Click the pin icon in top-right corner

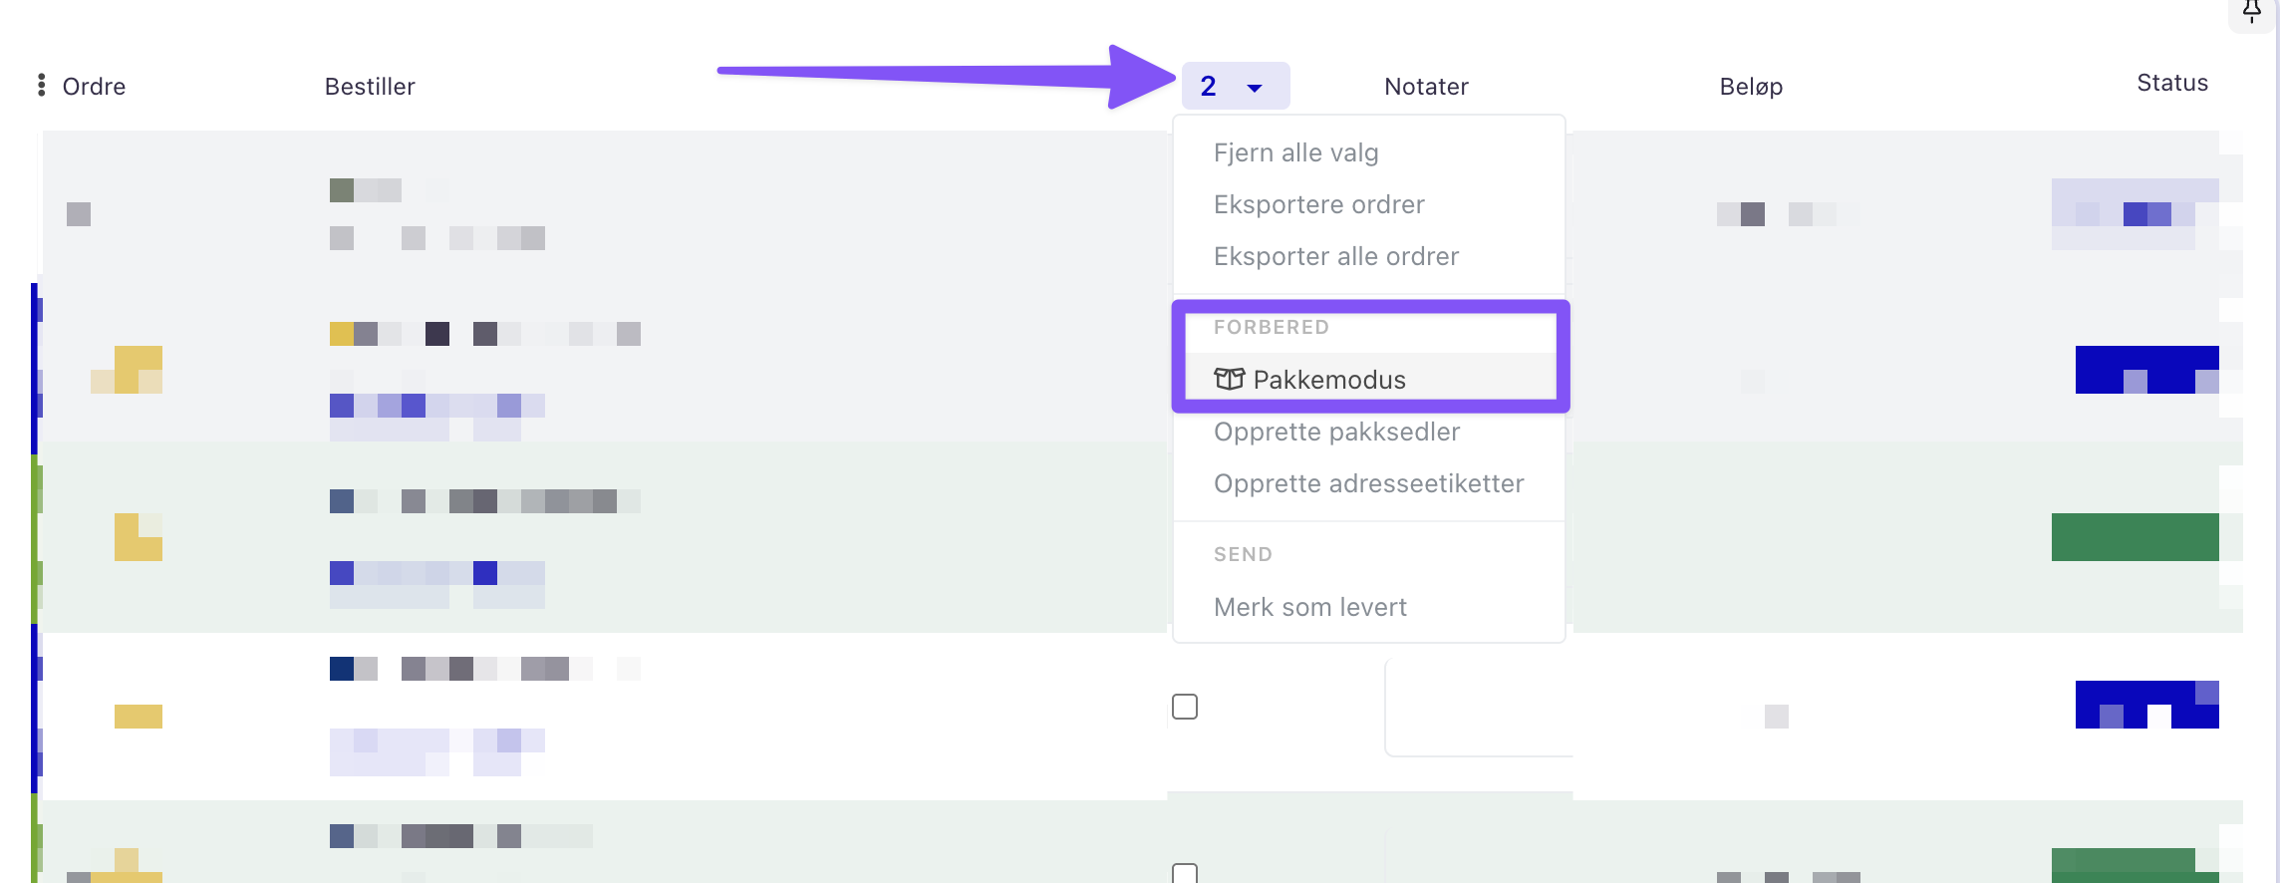pyautogui.click(x=2251, y=12)
